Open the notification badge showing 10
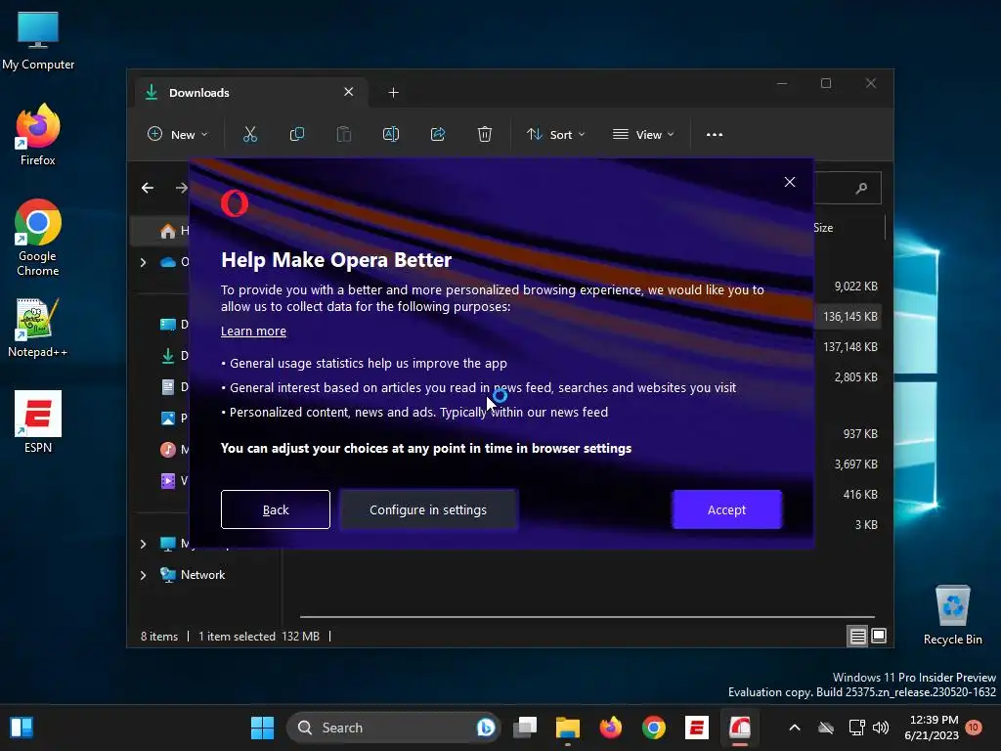 (x=974, y=727)
